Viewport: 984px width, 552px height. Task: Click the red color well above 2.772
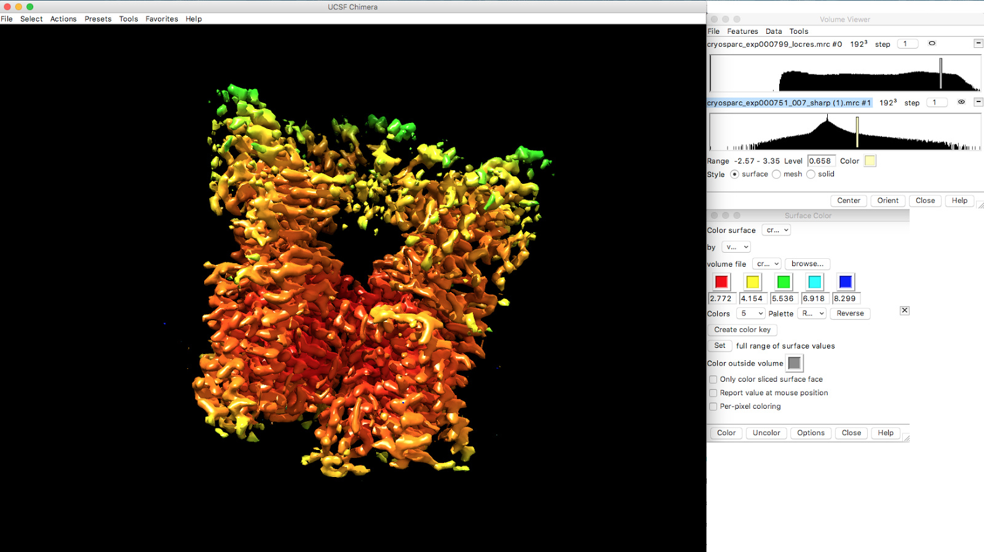[721, 282]
